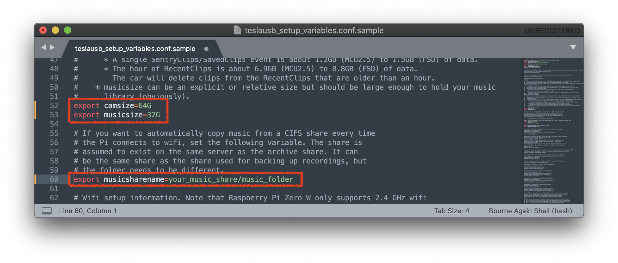This screenshot has width=618, height=263.
Task: Click line number 61 in the gutter
Action: click(x=54, y=189)
